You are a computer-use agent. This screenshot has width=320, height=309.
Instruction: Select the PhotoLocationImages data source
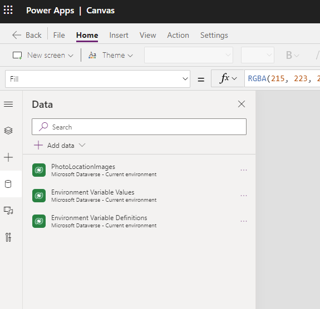click(139, 170)
